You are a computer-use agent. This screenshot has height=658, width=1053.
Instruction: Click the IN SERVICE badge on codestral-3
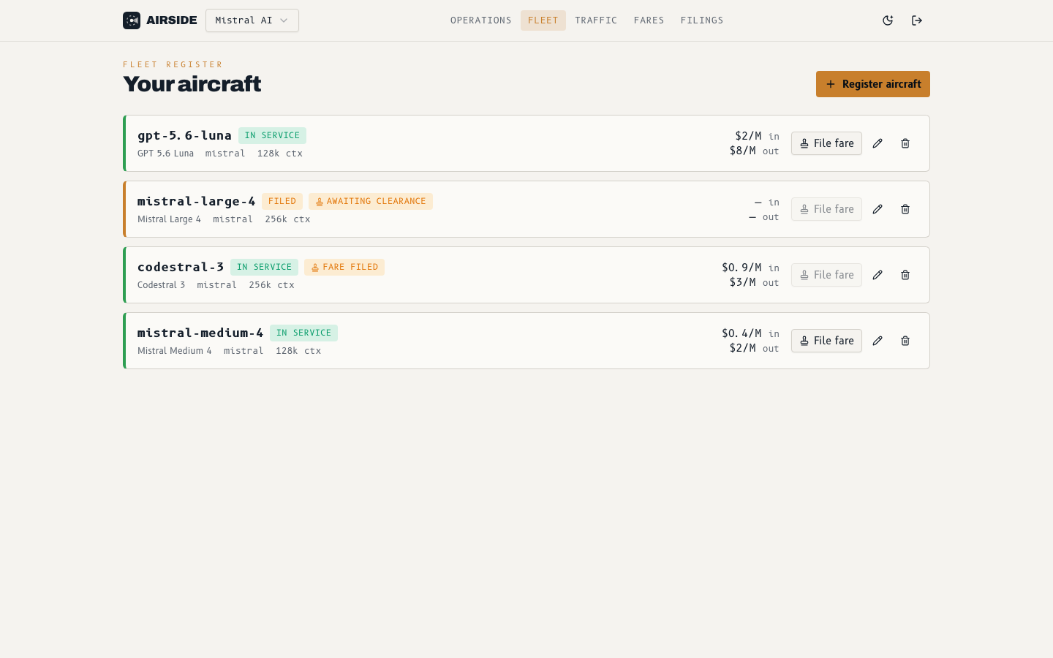coord(264,267)
